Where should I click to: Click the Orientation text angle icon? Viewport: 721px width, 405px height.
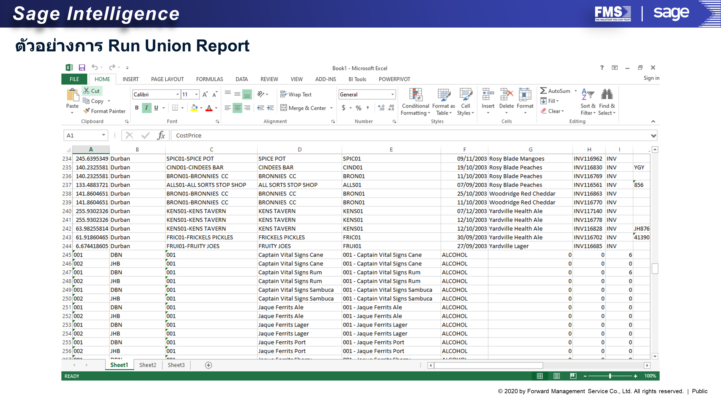point(261,94)
